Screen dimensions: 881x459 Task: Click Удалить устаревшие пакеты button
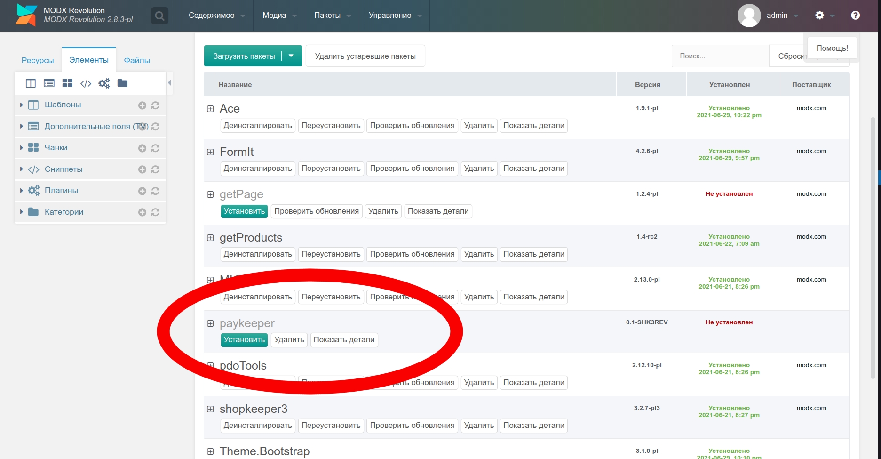click(x=365, y=56)
